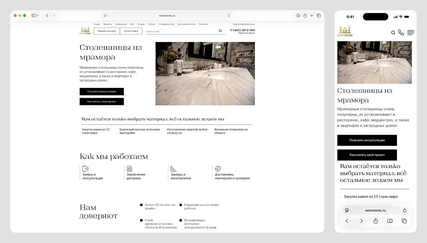Open the sidebar dropdown chevron in Safari toolbar
This screenshot has height=243, width=427.
(x=38, y=16)
